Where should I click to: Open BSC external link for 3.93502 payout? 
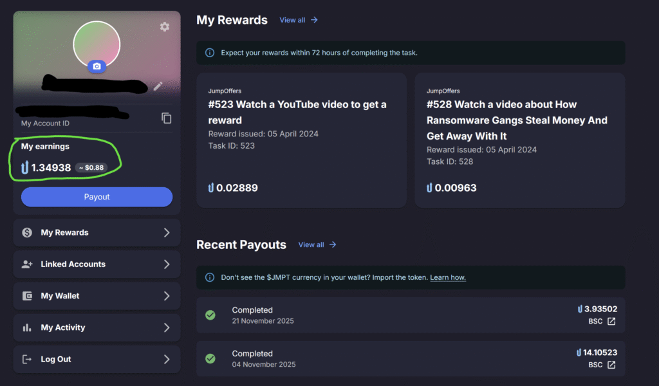(611, 321)
